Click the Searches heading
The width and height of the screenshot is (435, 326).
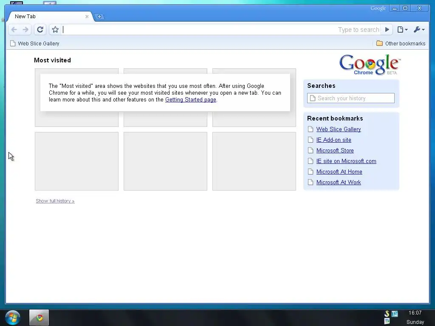pos(321,86)
